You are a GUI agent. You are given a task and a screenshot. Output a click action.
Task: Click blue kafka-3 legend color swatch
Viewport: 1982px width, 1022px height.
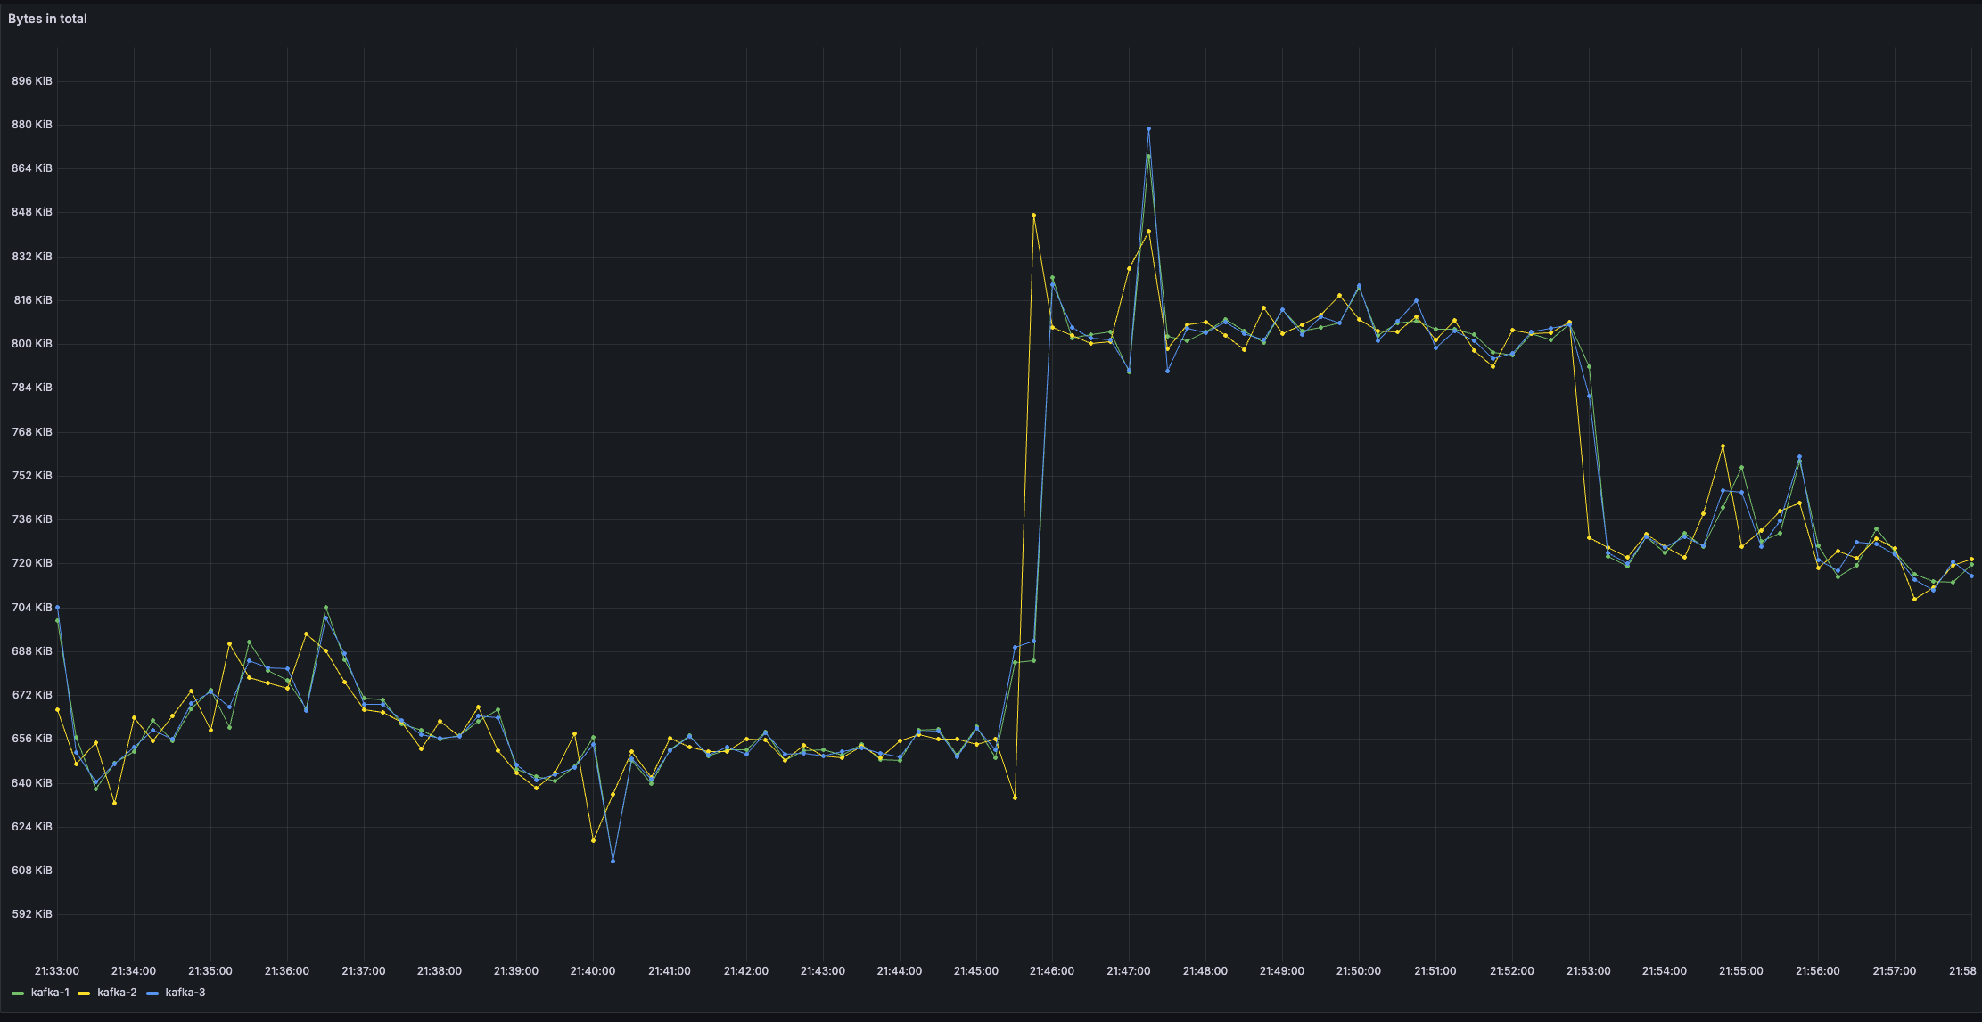pos(152,993)
